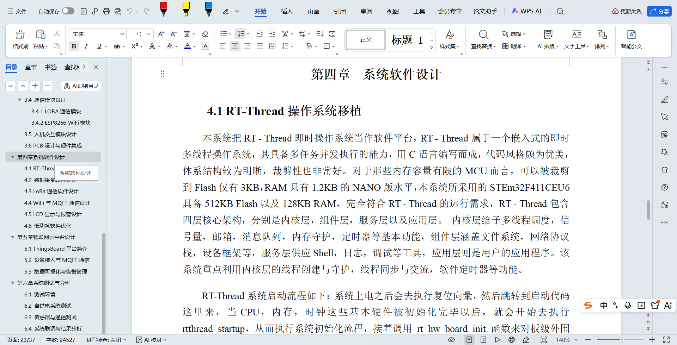
Task: Select the red highlighter pen
Action: (x=163, y=10)
